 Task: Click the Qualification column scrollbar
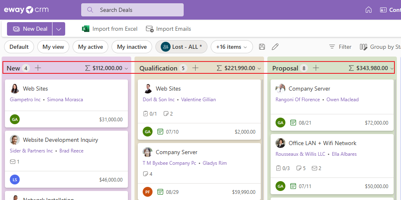(262, 139)
